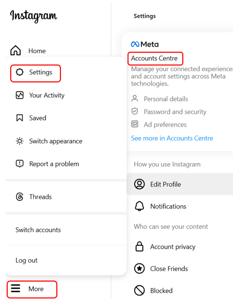Open the Home label in sidebar
This screenshot has height=300, width=233.
(37, 51)
